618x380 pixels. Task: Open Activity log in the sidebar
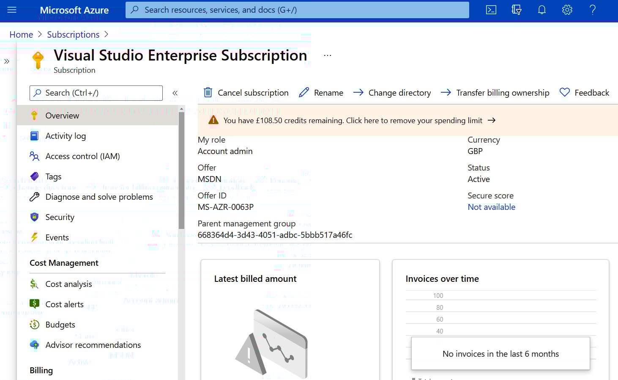point(98,136)
